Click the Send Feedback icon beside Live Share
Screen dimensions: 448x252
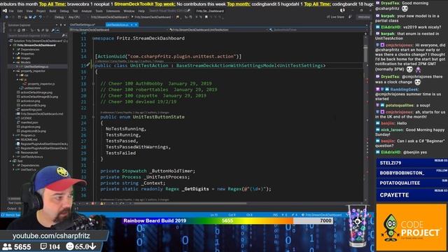[350, 17]
